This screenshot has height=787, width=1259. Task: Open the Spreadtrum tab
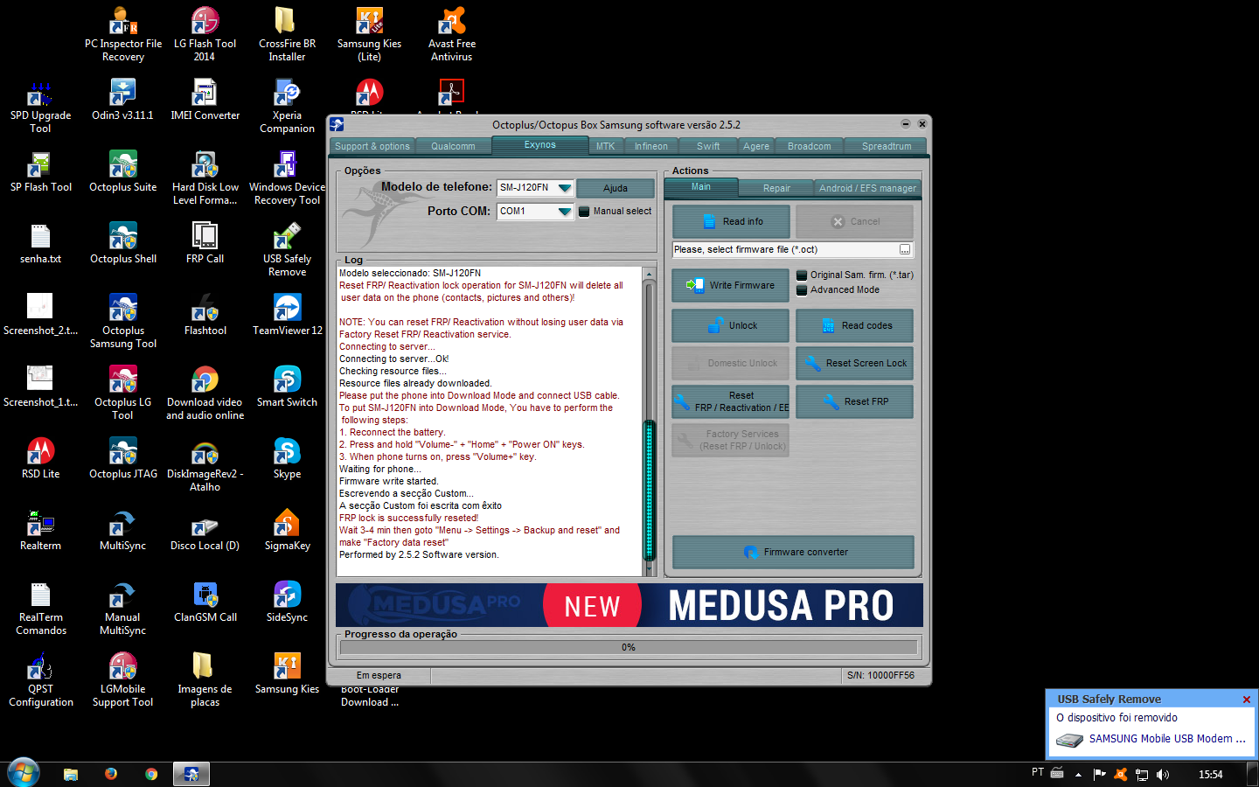887,146
